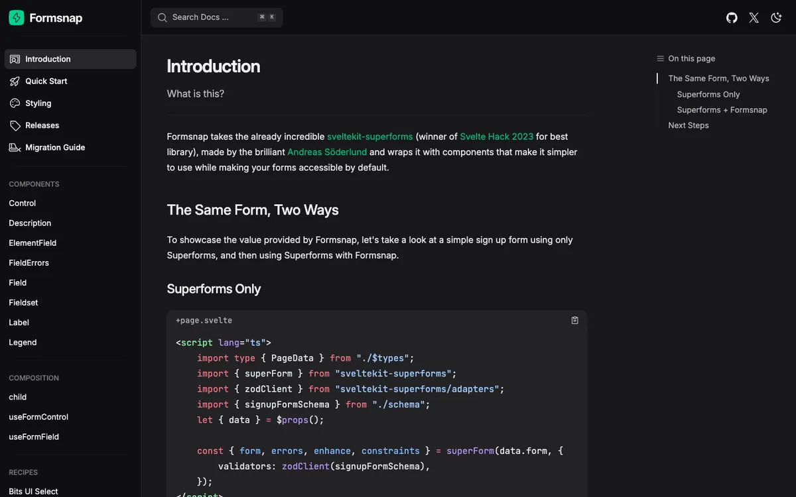Open the Field component docs
Screen dimensions: 796x497
tap(18, 283)
